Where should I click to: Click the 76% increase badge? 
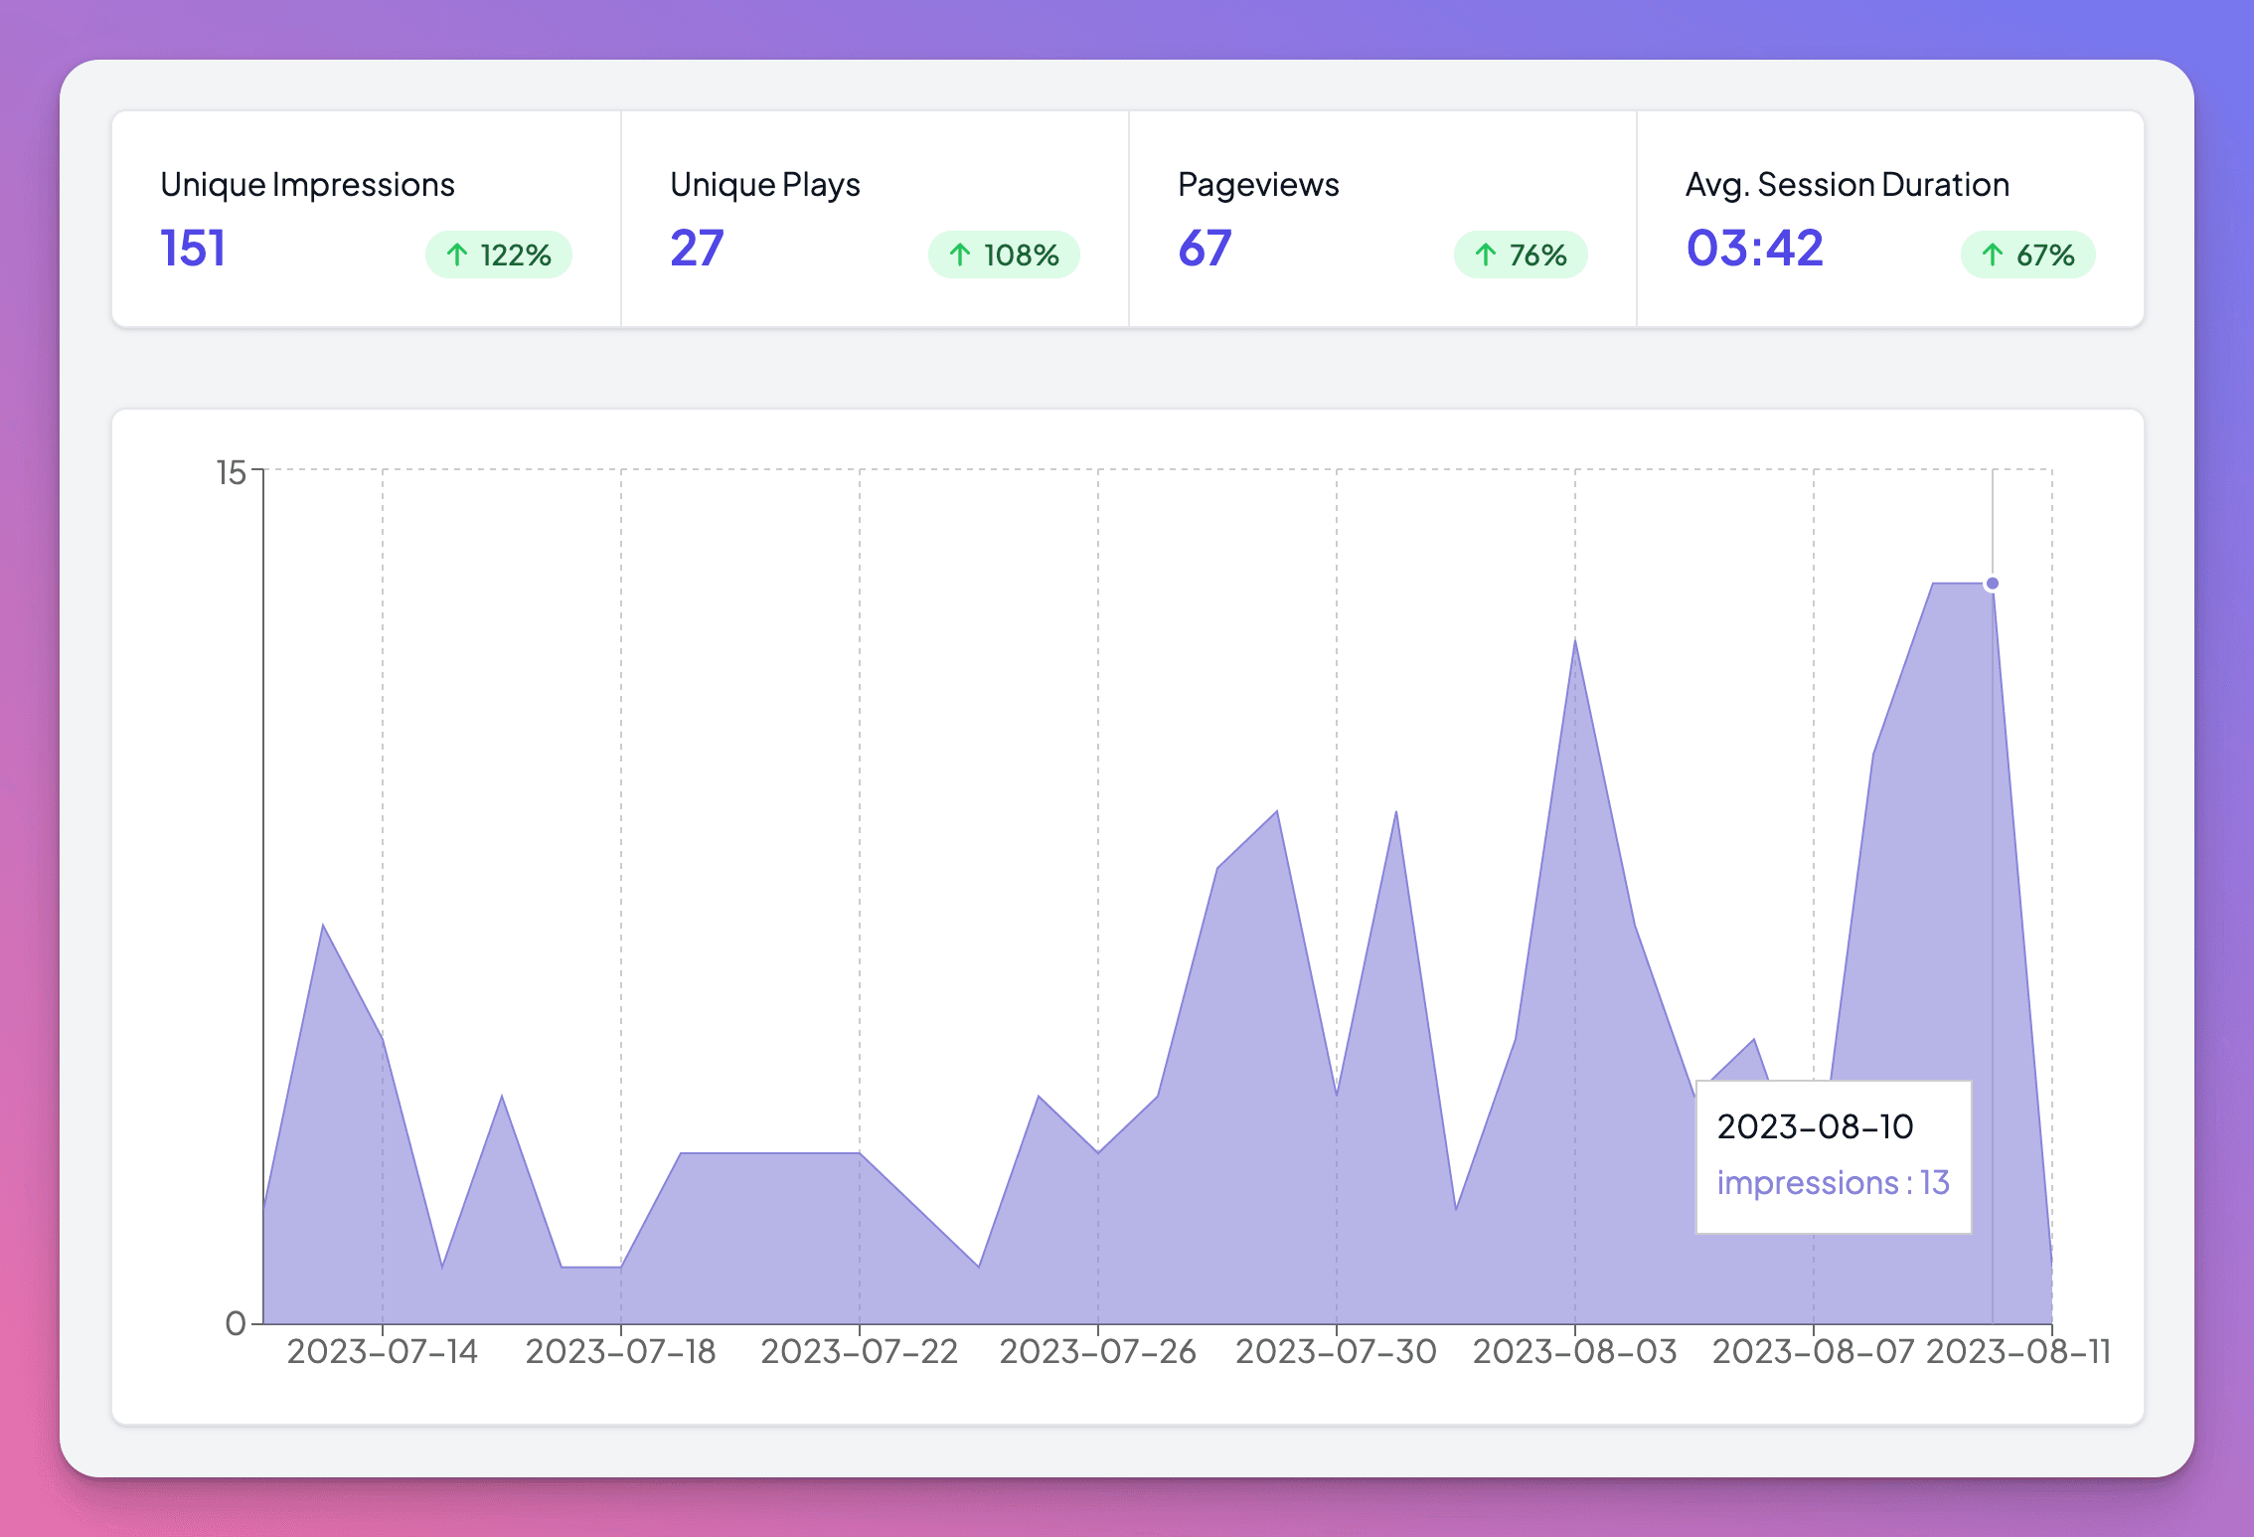tap(1521, 255)
